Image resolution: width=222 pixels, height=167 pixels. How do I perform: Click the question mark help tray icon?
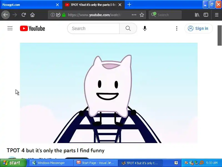pos(176,163)
